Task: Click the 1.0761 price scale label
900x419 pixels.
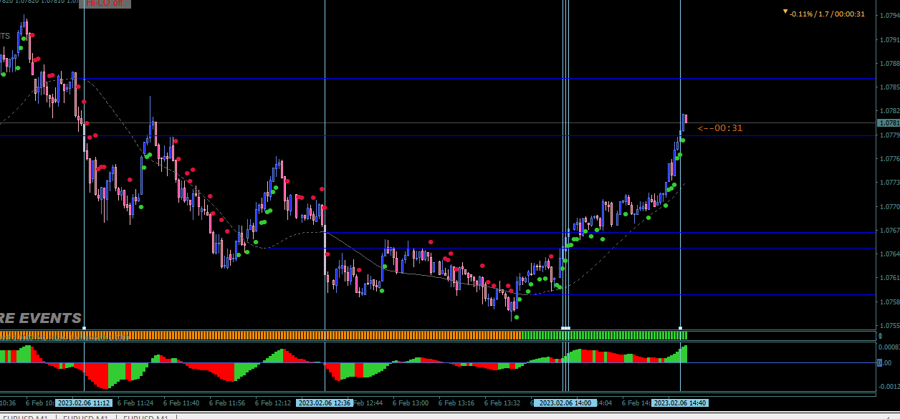Action: (889, 278)
